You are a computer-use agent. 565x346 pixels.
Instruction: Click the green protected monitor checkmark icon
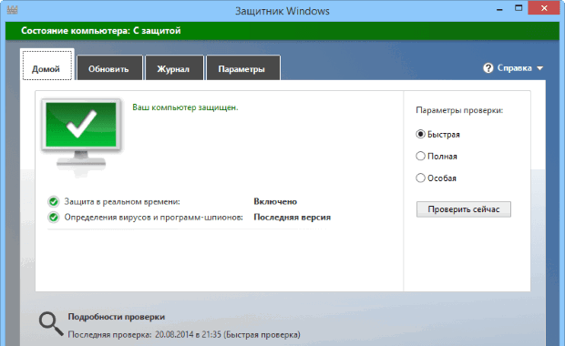81,137
